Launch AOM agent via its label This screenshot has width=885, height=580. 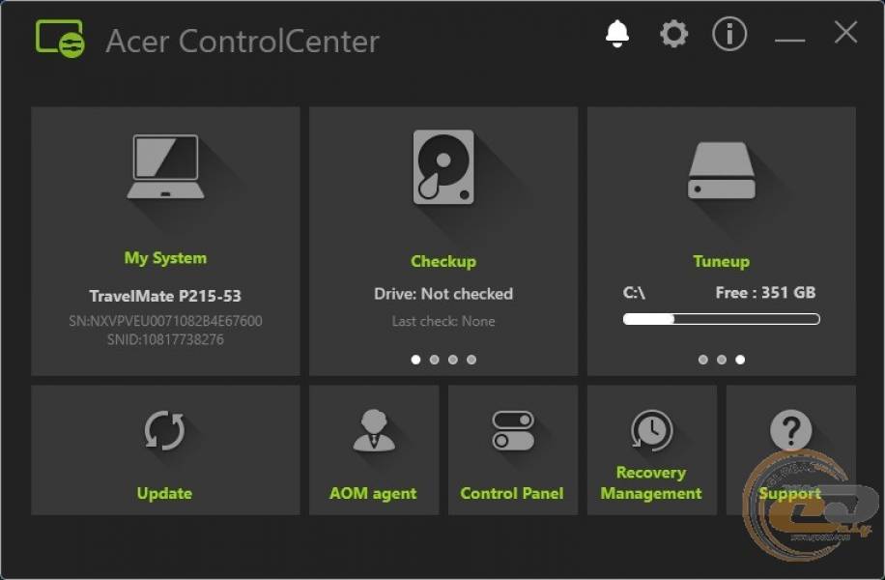(x=373, y=493)
